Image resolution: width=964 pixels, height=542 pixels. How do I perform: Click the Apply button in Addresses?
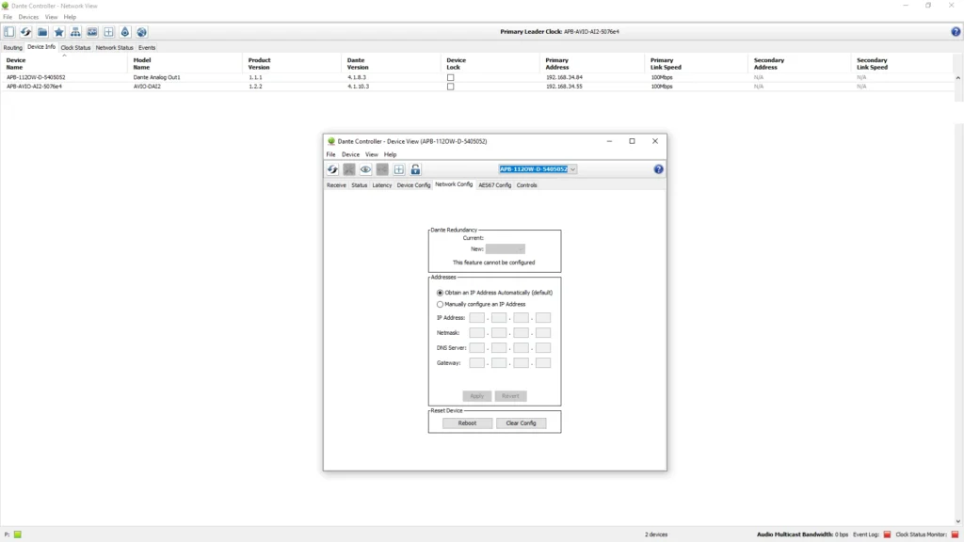click(477, 396)
